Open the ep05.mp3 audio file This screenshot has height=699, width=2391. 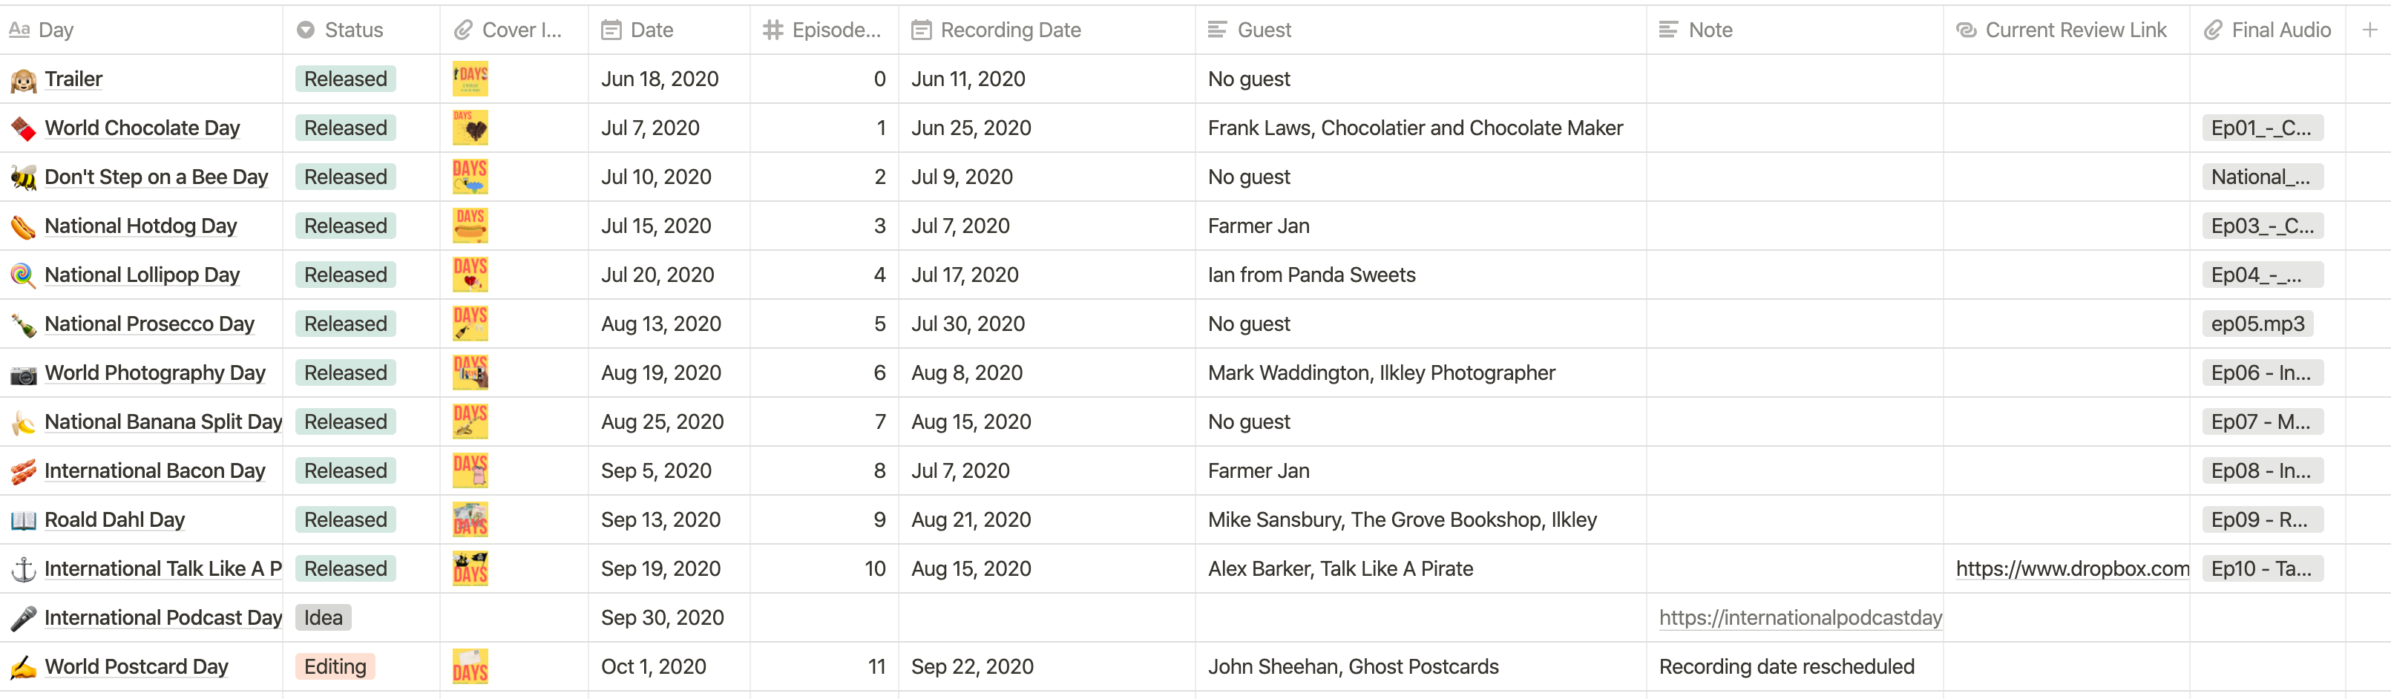coord(2257,324)
